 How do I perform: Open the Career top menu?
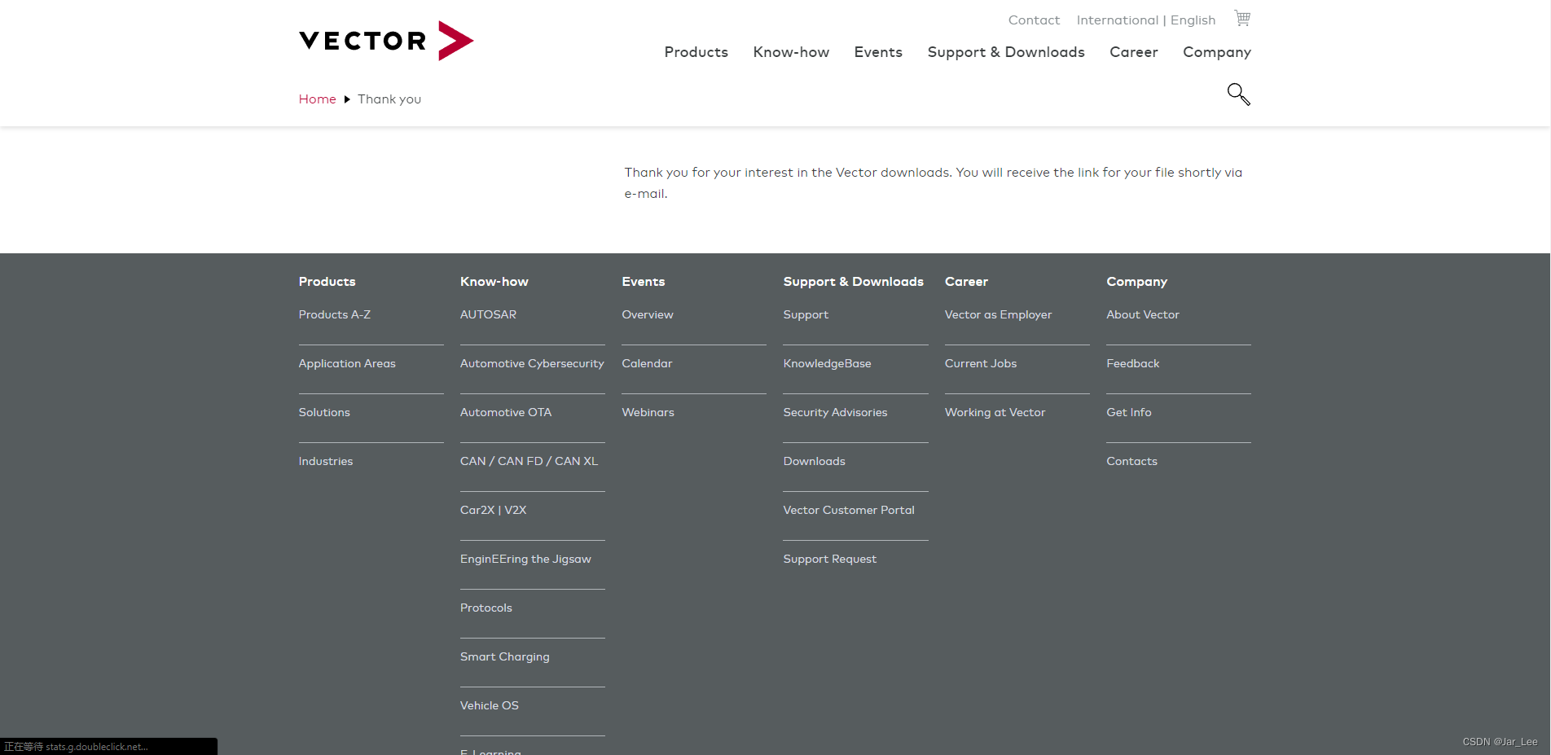pos(1133,52)
